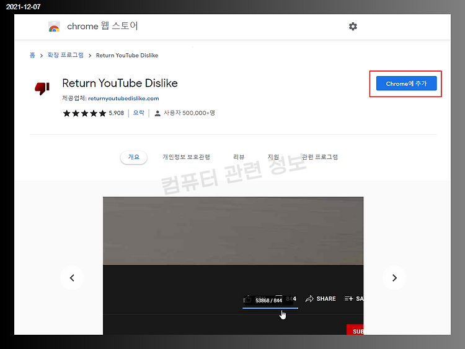Visit the returnyoutubedislike.com provider link
Image resolution: width=465 pixels, height=349 pixels.
pos(123,98)
